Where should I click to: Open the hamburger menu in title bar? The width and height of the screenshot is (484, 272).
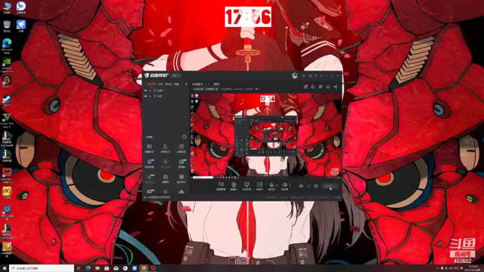pos(321,76)
